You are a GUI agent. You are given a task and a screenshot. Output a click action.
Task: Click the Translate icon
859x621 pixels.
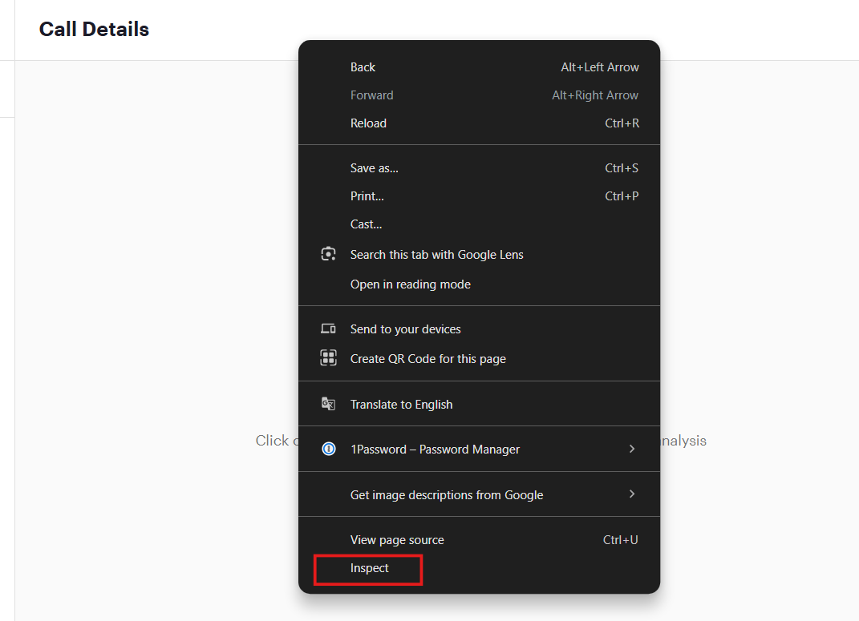point(328,404)
